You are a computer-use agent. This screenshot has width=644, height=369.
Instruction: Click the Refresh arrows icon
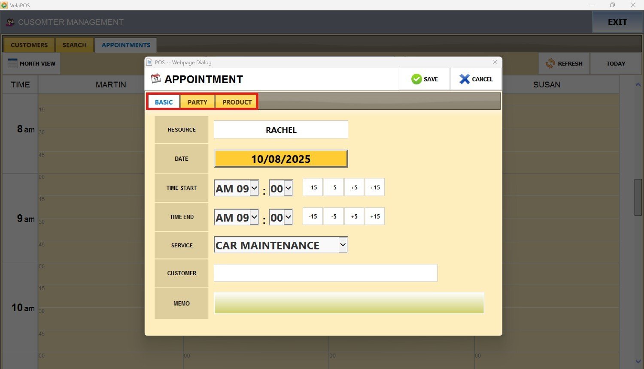coord(550,63)
